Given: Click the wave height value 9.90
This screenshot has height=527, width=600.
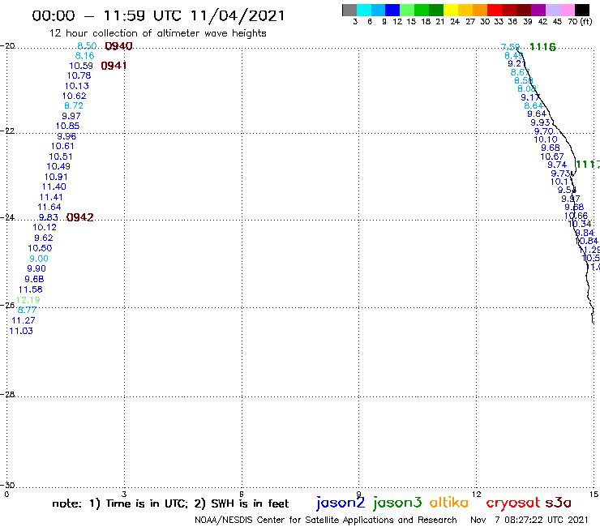Looking at the screenshot, I should tap(36, 268).
